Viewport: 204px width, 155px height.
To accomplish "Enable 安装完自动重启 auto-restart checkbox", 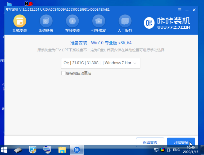I will [x=64, y=73].
